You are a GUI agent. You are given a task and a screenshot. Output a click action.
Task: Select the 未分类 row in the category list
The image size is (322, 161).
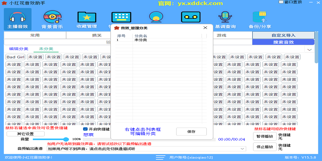[x=161, y=40]
